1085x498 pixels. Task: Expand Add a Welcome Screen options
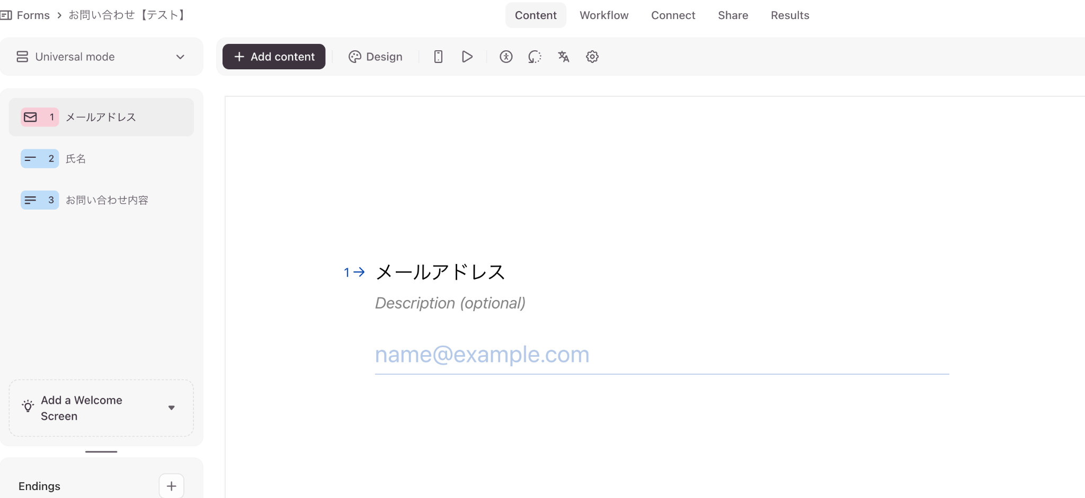tap(171, 408)
